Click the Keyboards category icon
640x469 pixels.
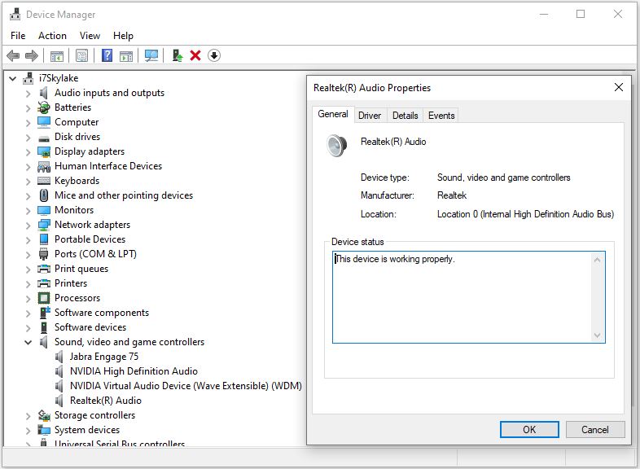(44, 181)
